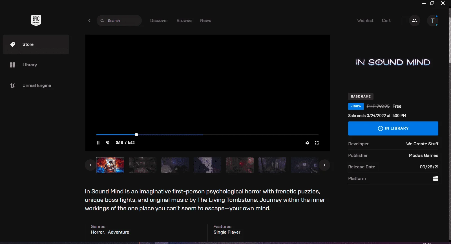Click the release date 09/28/21
451x244 pixels.
(x=429, y=167)
